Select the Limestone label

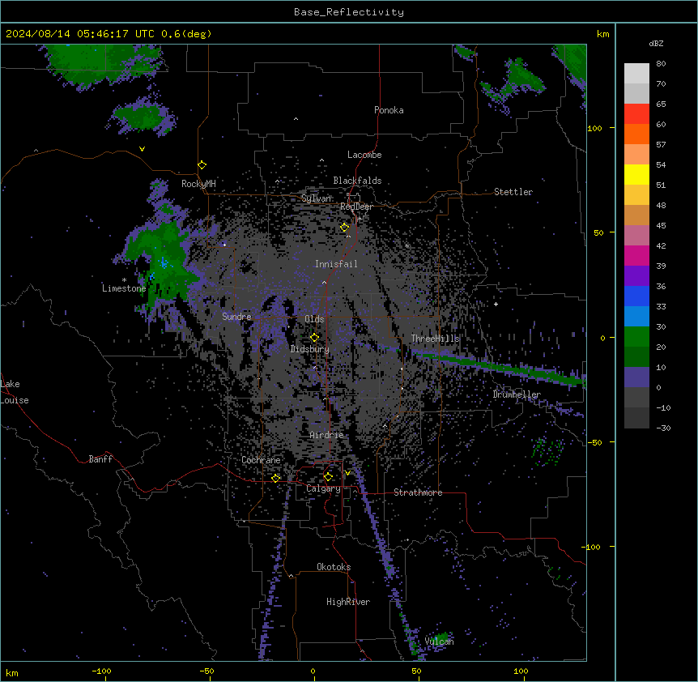(124, 288)
